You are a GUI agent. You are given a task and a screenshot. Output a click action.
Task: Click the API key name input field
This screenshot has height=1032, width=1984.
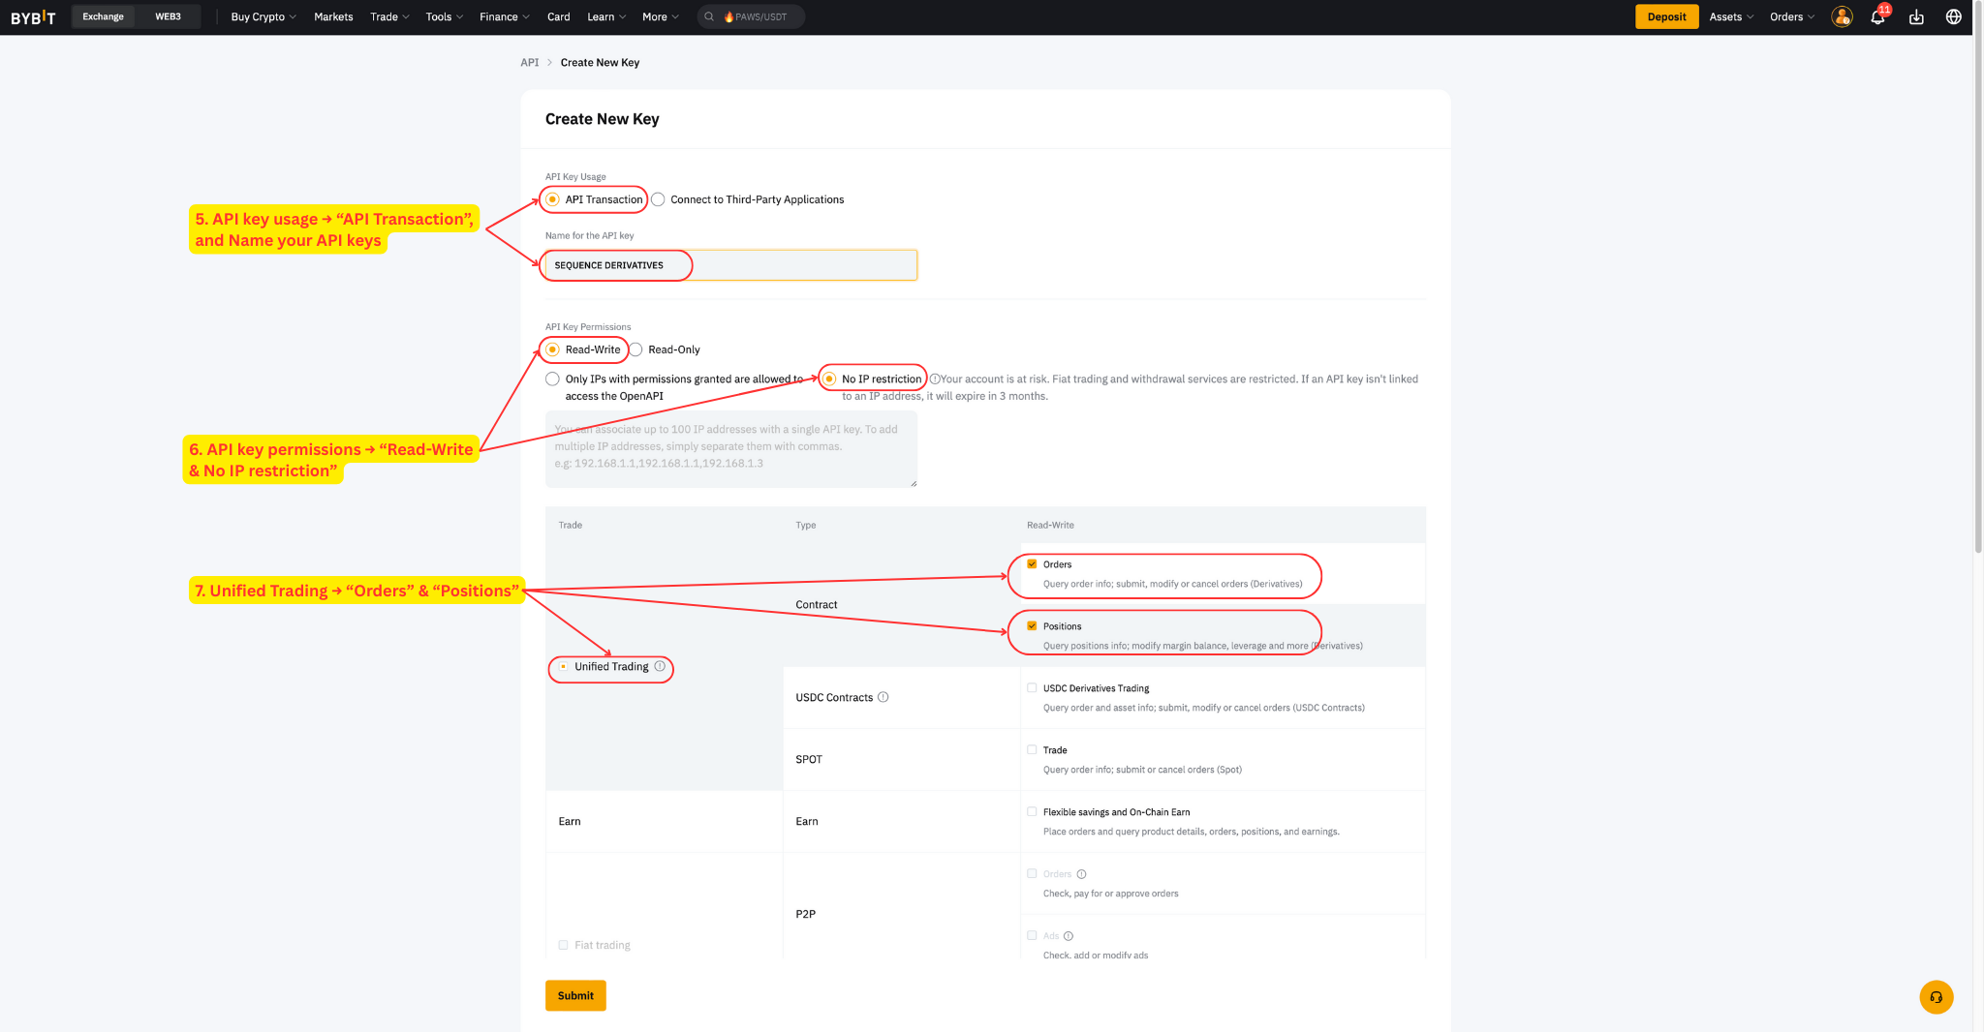click(731, 265)
